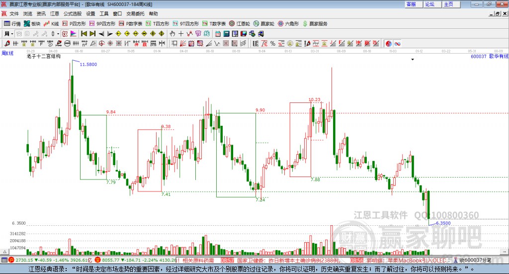The width and height of the screenshot is (509, 274).
Task: Click the grid icon in status bar
Action: tap(4, 260)
